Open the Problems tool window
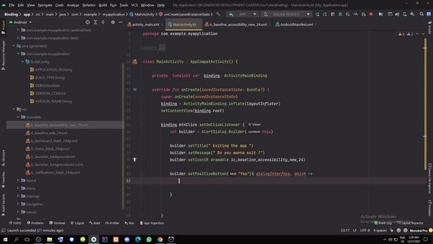 click(35, 223)
